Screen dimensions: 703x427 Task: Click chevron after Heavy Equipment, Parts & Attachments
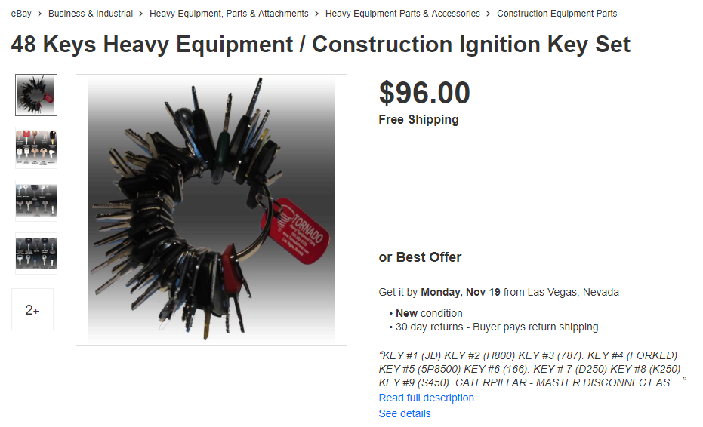coord(317,14)
